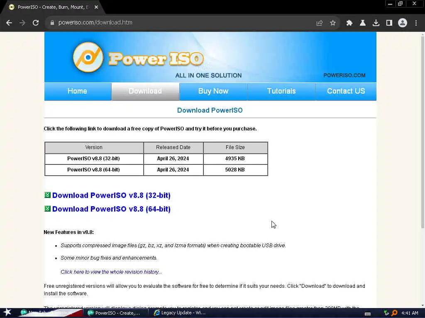Click the Version column header cell
425x318 pixels.
[x=94, y=147]
